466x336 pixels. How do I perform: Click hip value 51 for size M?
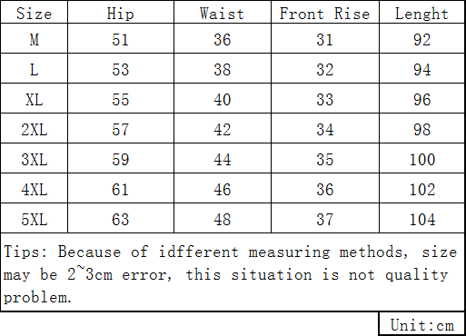pos(120,40)
